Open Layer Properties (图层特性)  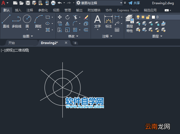pos(130,23)
